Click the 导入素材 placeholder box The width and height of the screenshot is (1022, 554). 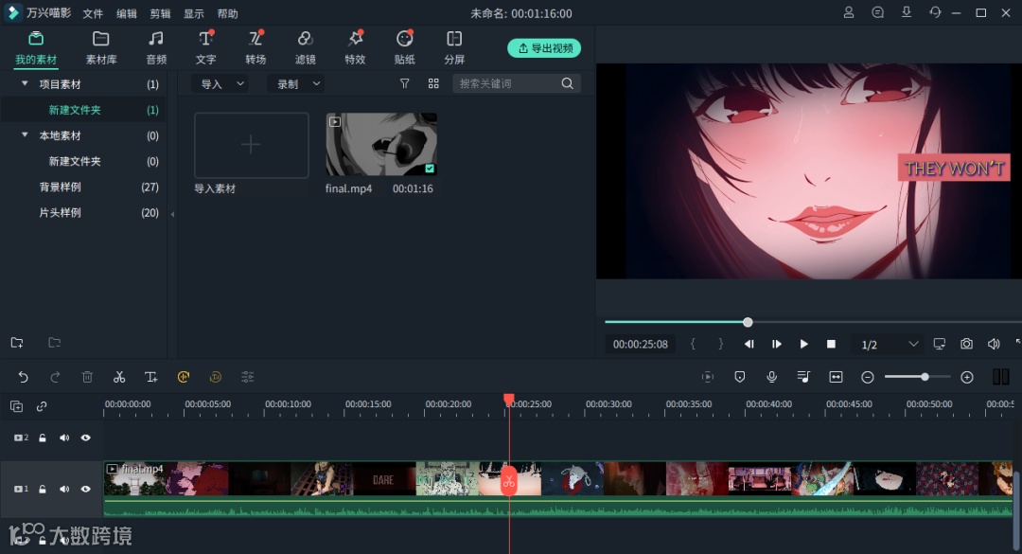252,145
